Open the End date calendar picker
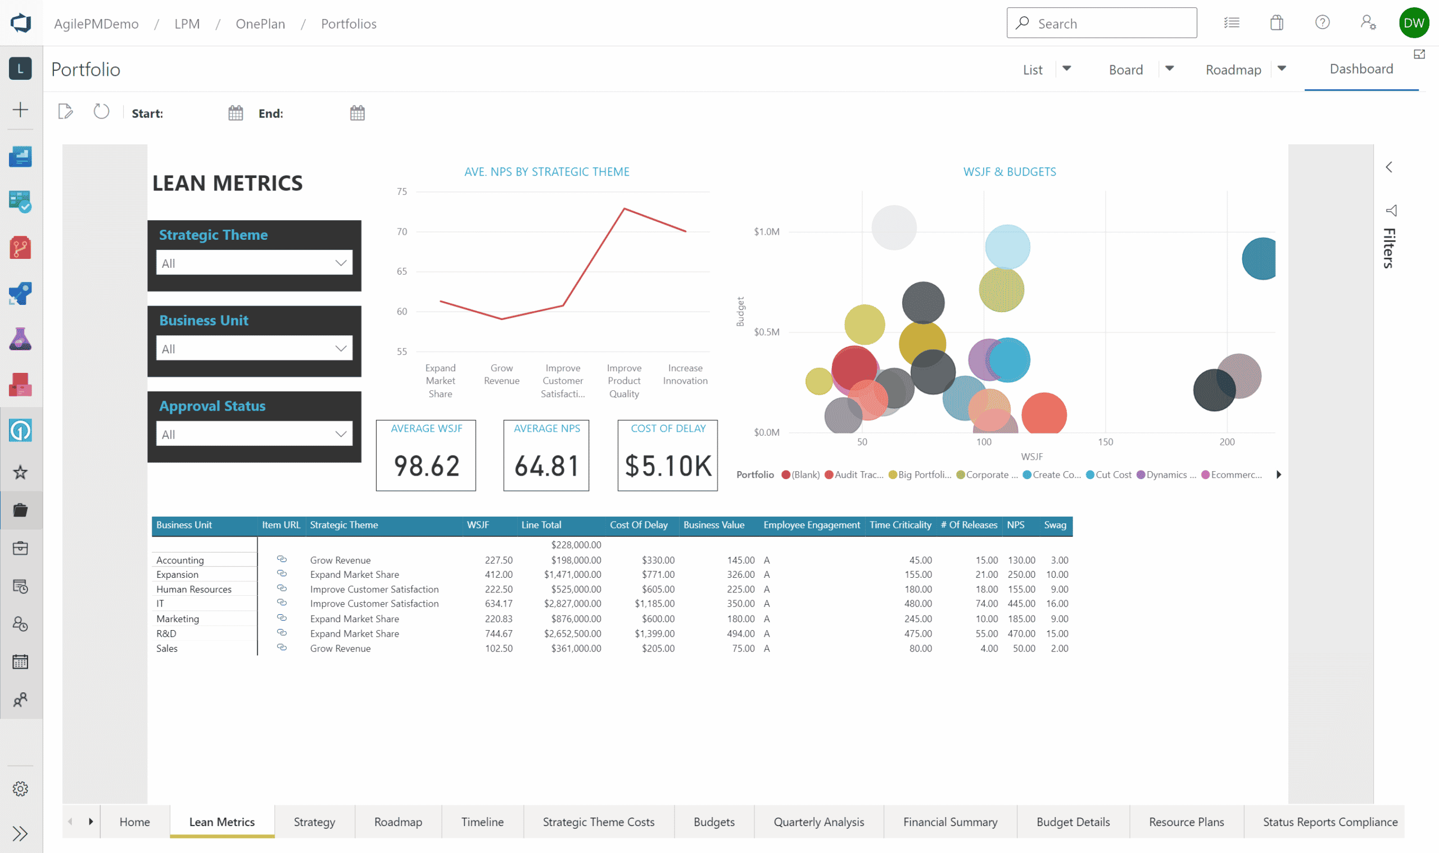The height and width of the screenshot is (853, 1439). tap(358, 113)
